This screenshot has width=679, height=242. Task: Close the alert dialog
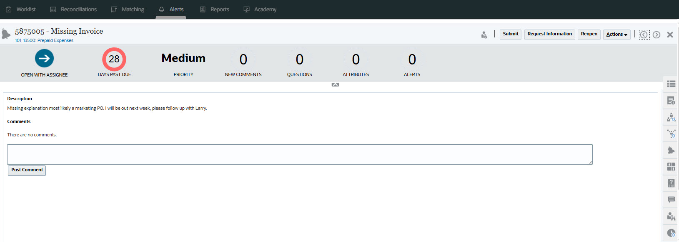670,35
